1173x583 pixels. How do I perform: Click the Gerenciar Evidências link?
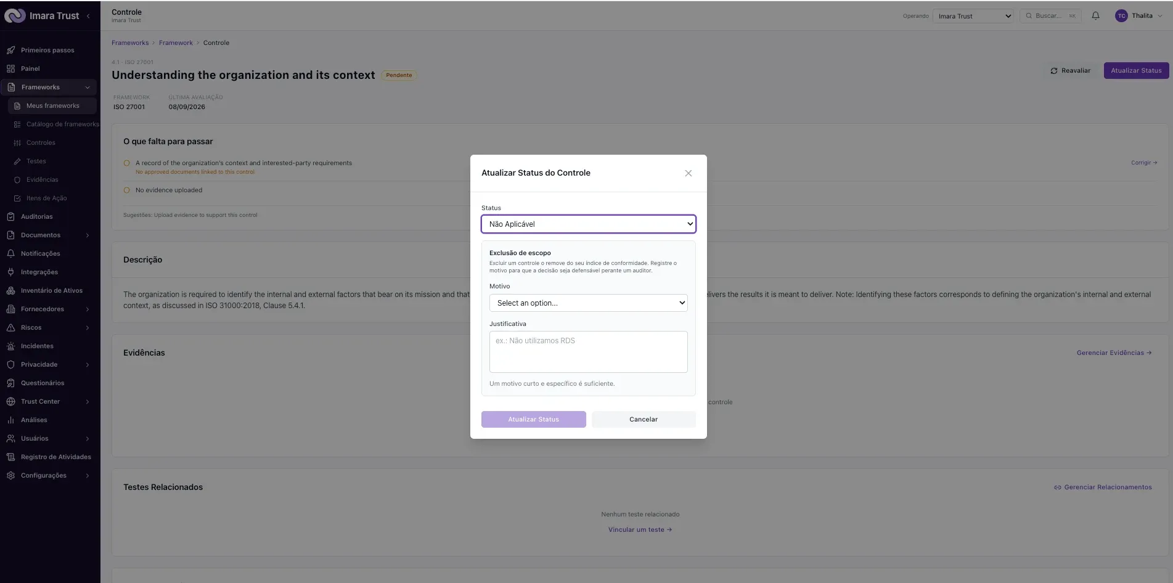[x=1114, y=353]
